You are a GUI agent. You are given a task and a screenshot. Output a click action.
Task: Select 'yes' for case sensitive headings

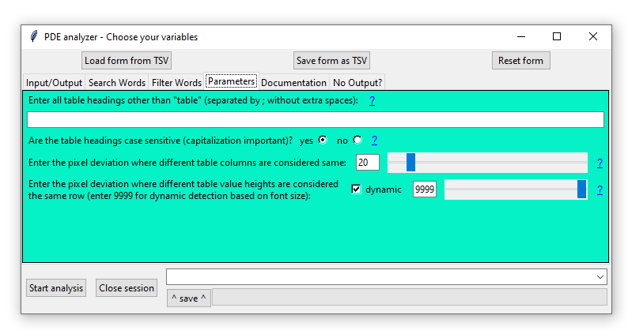coord(322,140)
